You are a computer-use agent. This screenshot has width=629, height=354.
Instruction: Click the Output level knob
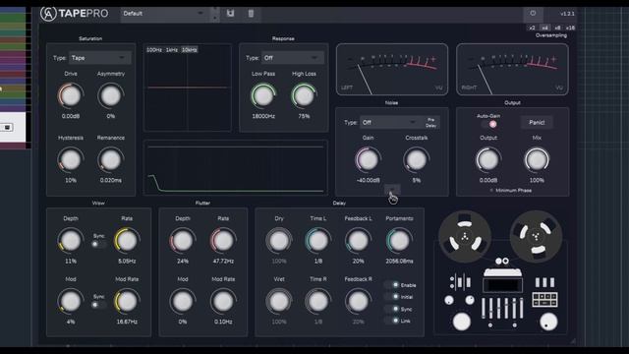click(x=488, y=159)
